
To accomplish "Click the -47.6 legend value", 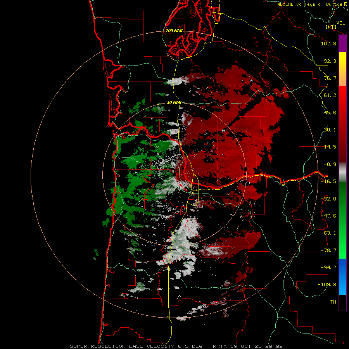I will click(328, 216).
